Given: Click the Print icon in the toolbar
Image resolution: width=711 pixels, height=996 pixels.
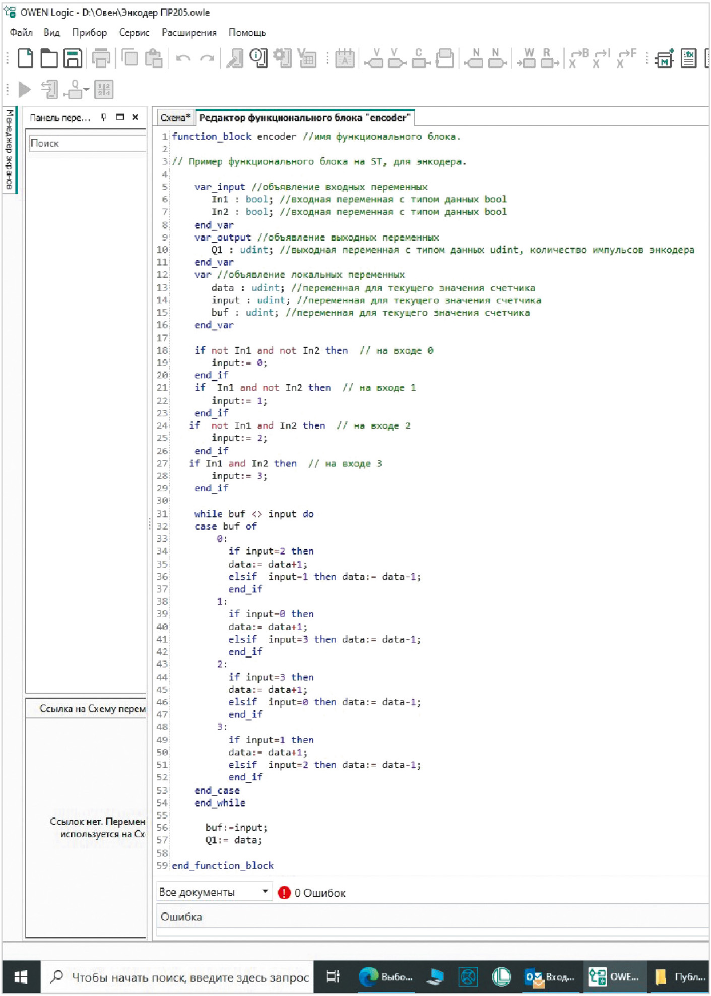Looking at the screenshot, I should (101, 58).
